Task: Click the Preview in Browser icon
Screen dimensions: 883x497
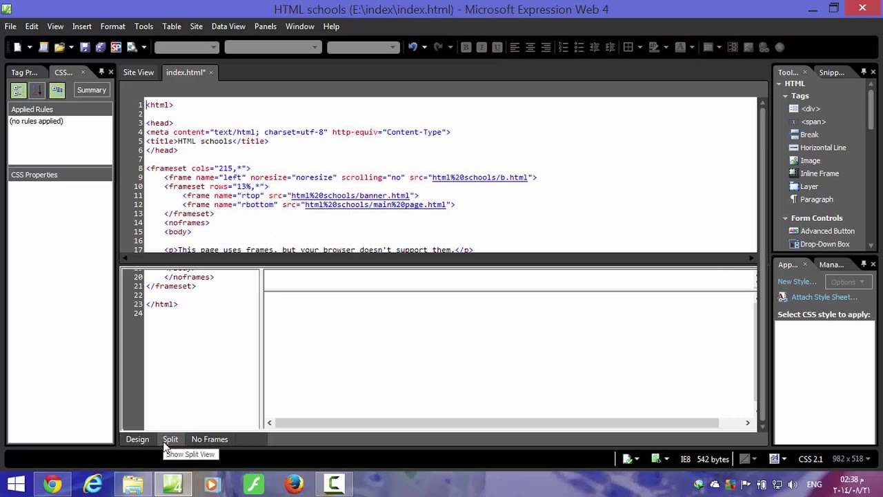Action: coord(132,47)
